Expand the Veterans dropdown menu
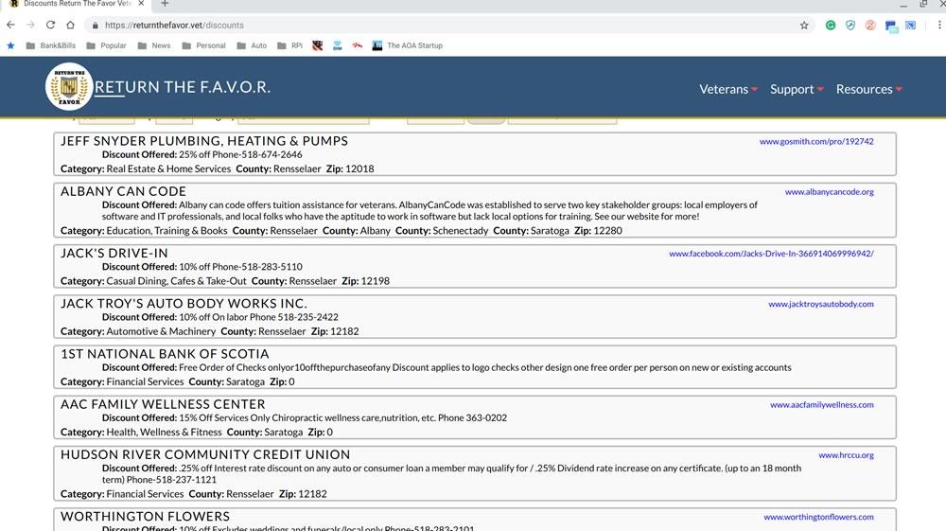This screenshot has width=946, height=531. (728, 89)
